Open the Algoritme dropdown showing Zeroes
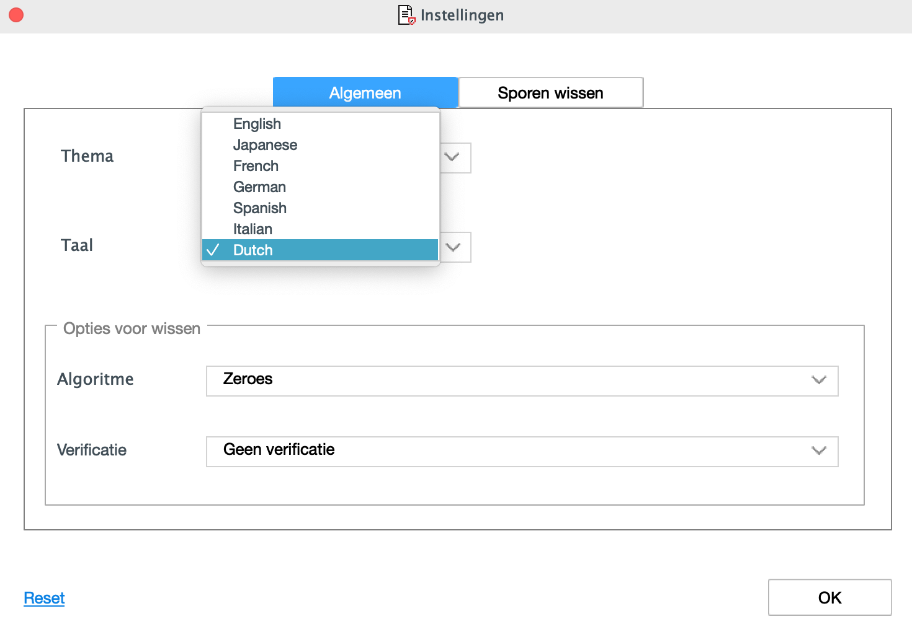Screen dimensions: 912x637 point(522,380)
